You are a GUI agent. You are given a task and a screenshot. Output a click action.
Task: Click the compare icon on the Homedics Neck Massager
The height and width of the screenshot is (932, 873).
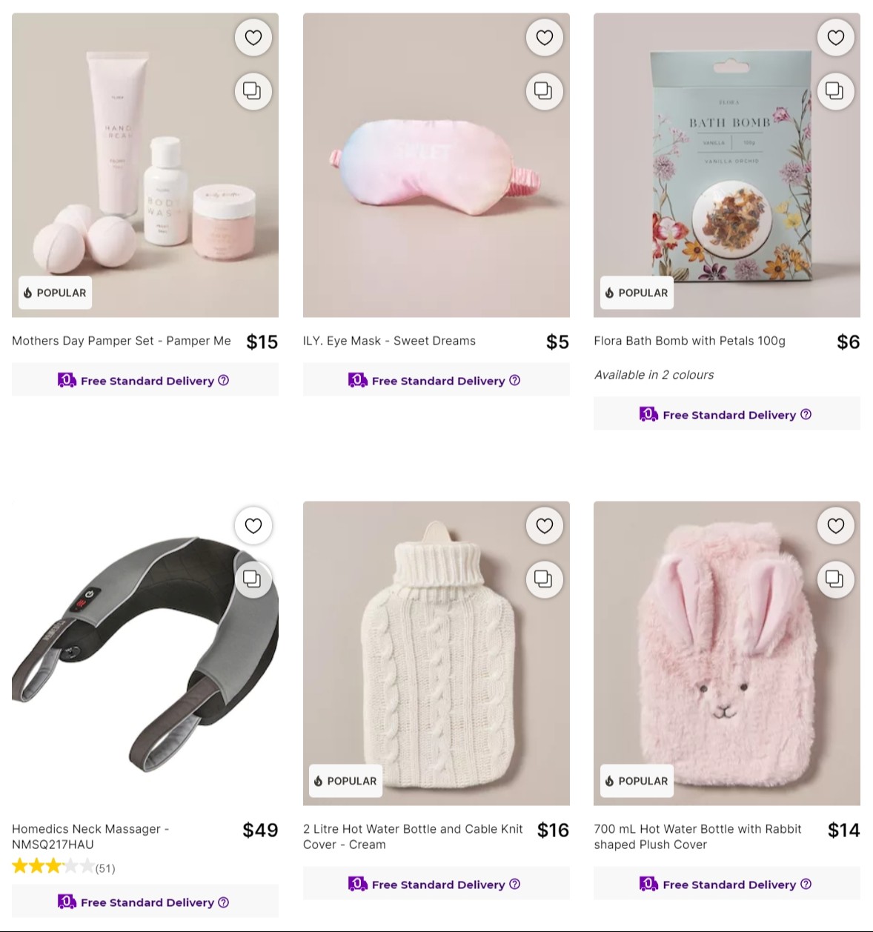[x=253, y=579]
